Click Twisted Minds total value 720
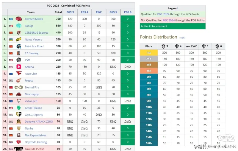The height and width of the screenshot is (151, 238). coord(58,19)
